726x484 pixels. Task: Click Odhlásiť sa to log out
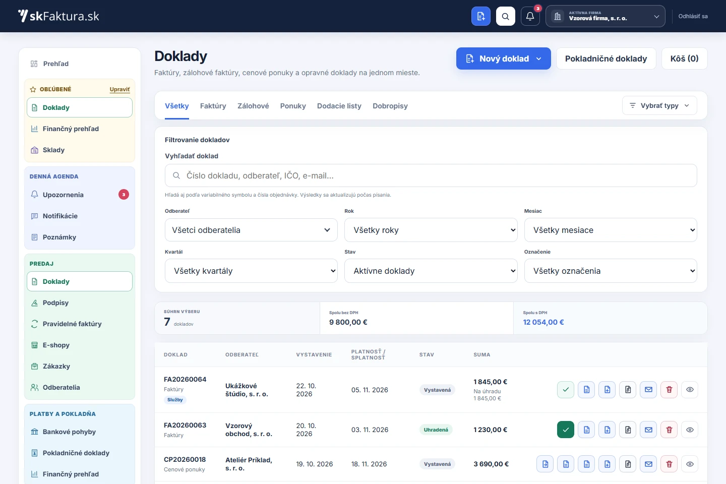coord(693,16)
